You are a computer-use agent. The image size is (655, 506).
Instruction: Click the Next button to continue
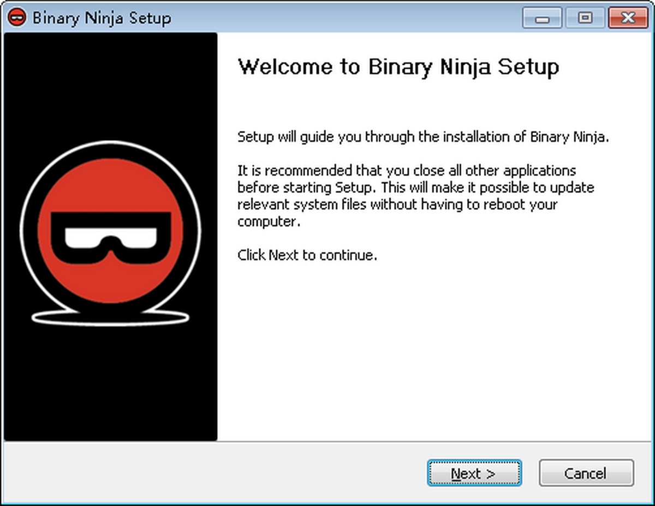pyautogui.click(x=474, y=473)
